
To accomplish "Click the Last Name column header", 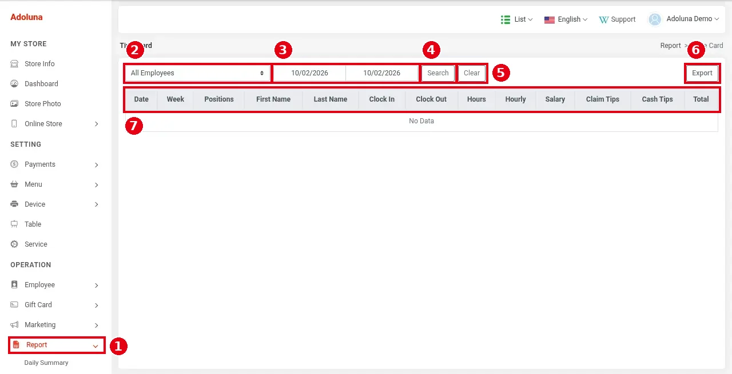I will (331, 99).
